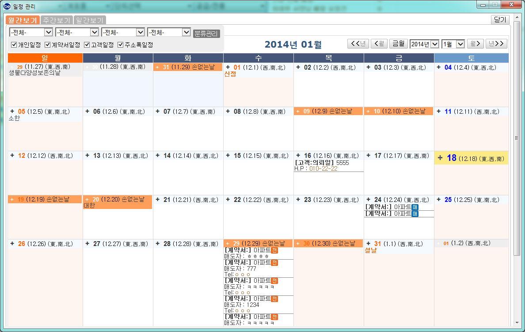
Task: Click the plus icon on January 29
Action: click(228, 244)
